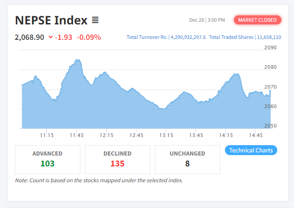Select the NEPSE Index heading
This screenshot has height=208, width=294.
coord(51,20)
